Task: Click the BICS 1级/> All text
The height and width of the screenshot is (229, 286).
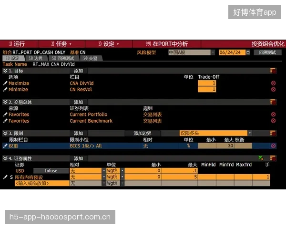Action: point(86,146)
